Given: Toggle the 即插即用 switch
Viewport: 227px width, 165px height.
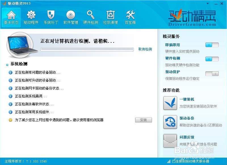Looking at the screenshot, I should (x=212, y=45).
